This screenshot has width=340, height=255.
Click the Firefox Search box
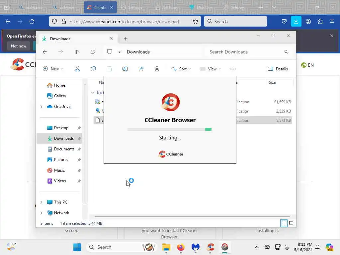pos(235,22)
